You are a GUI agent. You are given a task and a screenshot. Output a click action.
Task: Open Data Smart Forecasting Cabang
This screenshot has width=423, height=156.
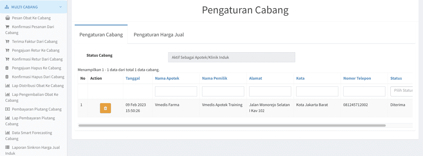coord(29,136)
